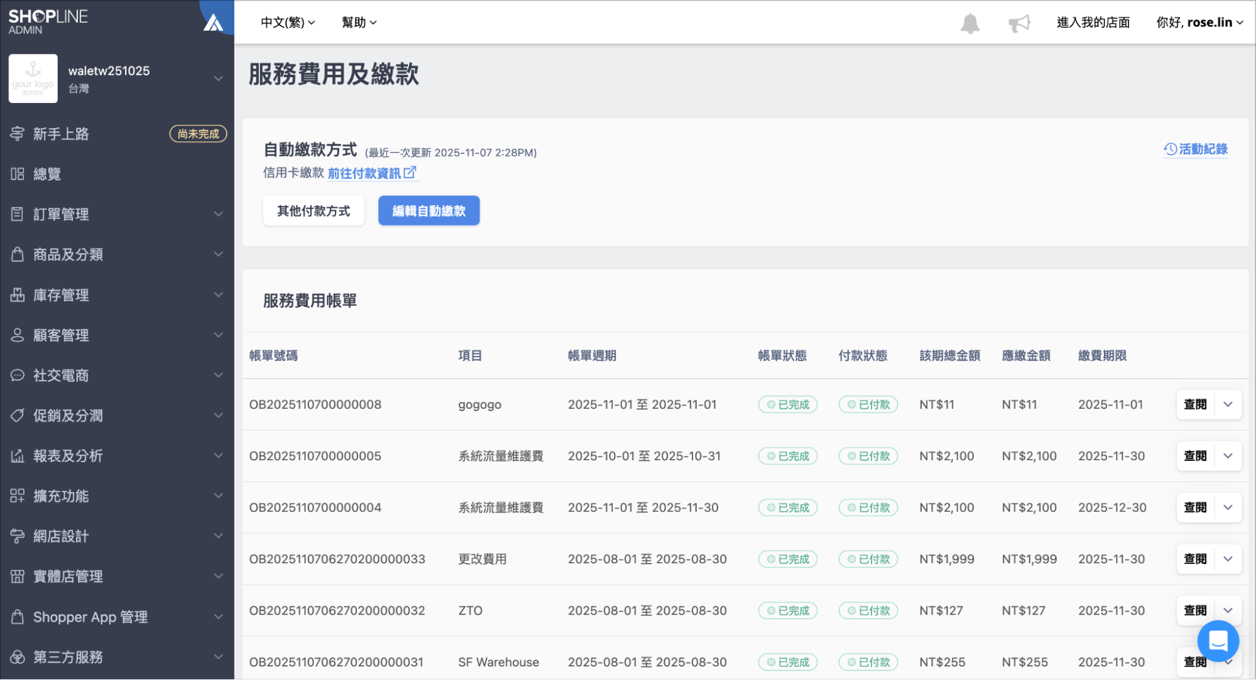Click the 實體店管理 storefront icon
This screenshot has width=1256, height=680.
coord(17,576)
